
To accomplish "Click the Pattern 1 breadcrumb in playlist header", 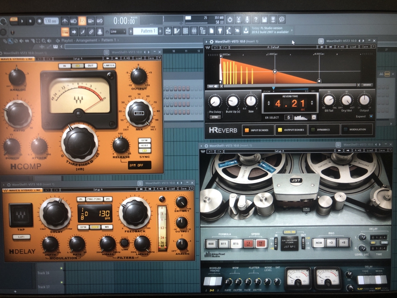I will point(108,40).
